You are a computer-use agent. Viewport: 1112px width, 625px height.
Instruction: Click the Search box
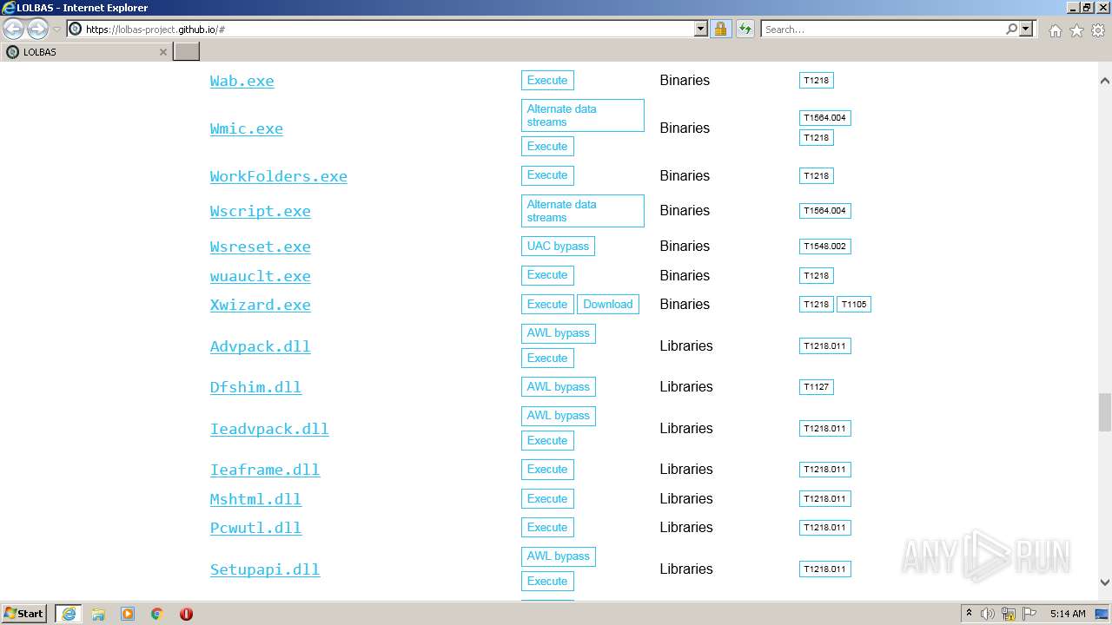882,29
